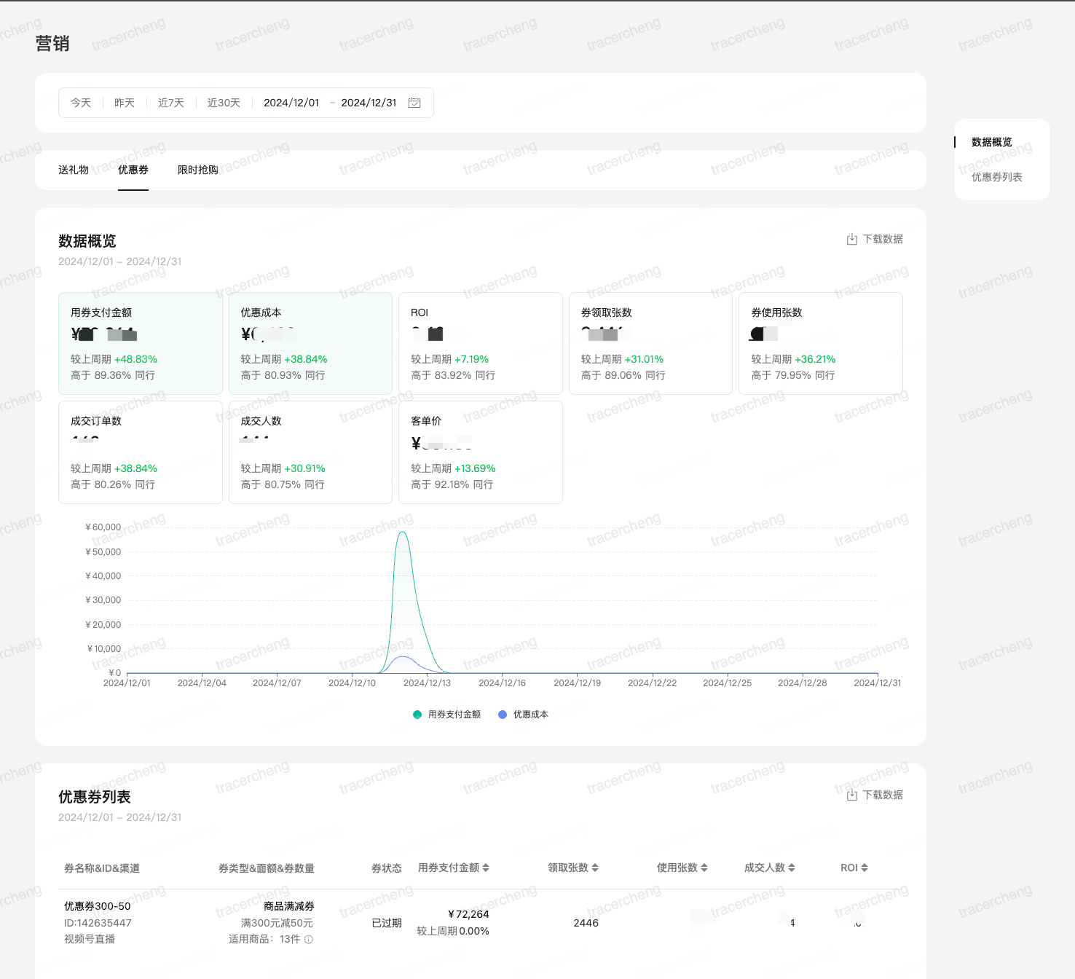The height and width of the screenshot is (979, 1075).
Task: Switch to the 送礼物 tab
Action: (74, 170)
